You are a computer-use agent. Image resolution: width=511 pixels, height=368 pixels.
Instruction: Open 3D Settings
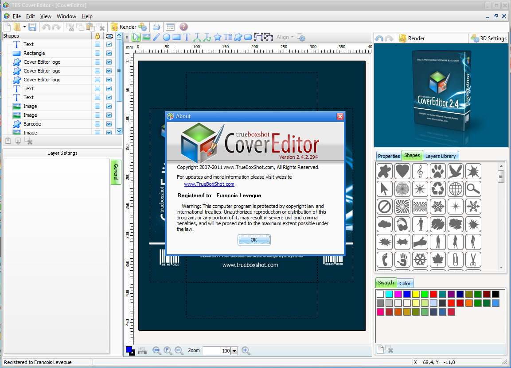click(x=489, y=38)
